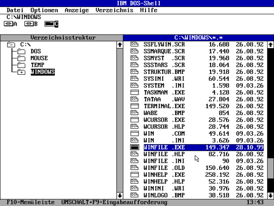Click F10=Menüleiste in status bar
Image resolution: width=274 pixels, height=206 pixels.
31,203
